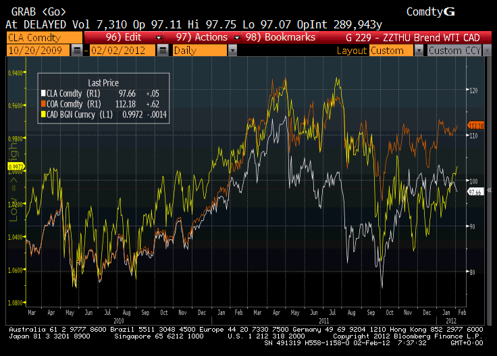
Task: Click the 1.0800 label on left axis
Action: tap(16, 303)
